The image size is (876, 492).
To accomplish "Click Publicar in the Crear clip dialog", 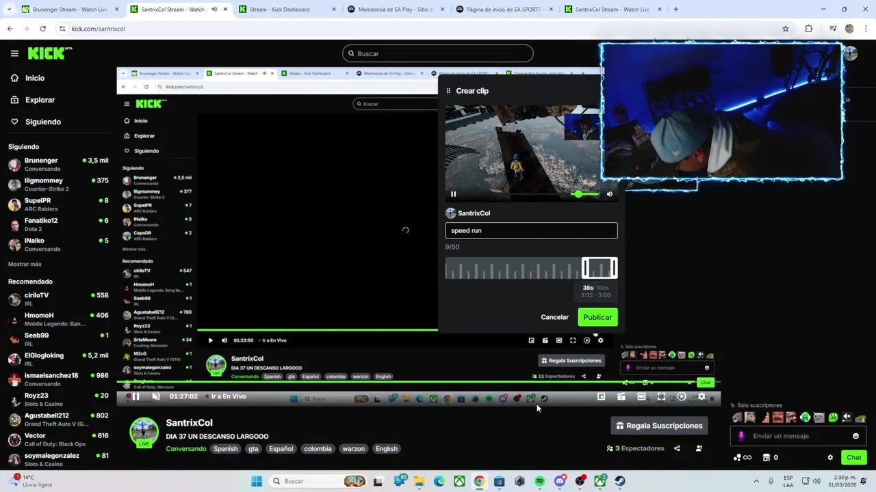I will [x=597, y=317].
